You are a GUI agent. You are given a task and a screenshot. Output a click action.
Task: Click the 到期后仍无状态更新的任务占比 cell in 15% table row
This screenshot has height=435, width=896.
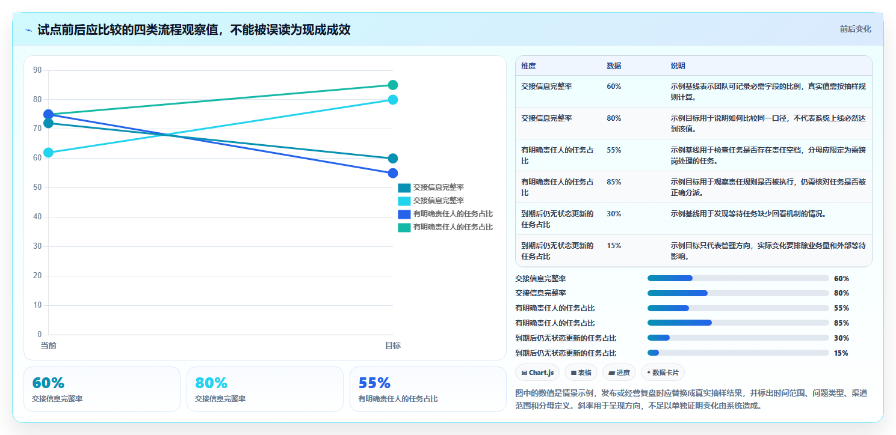[x=558, y=251]
